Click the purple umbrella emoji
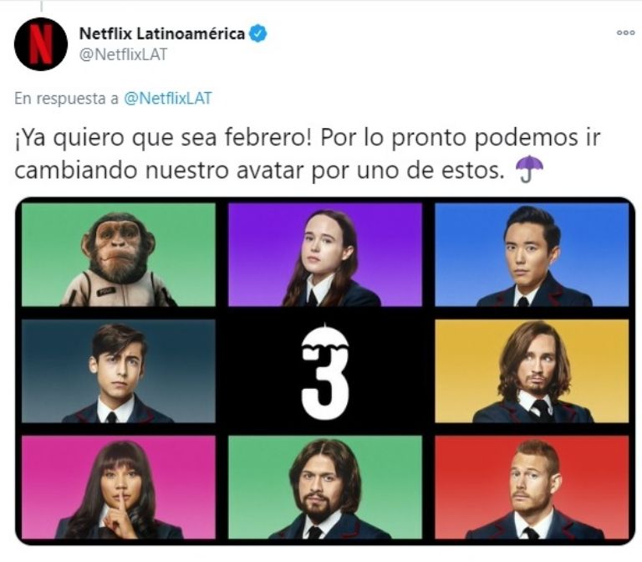This screenshot has width=642, height=562. click(528, 168)
